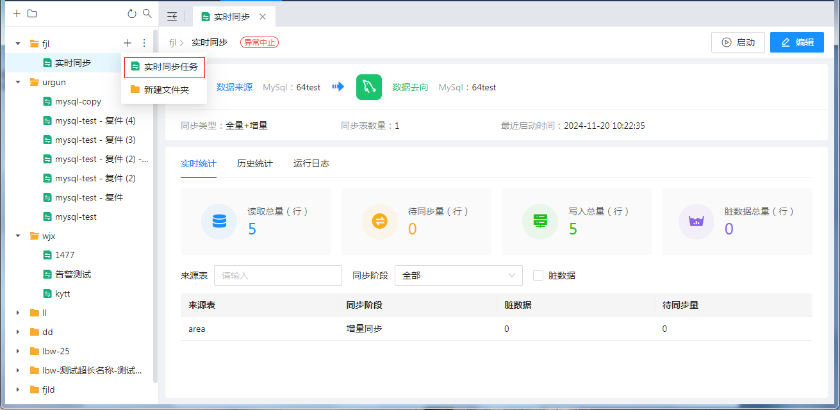This screenshot has width=840, height=410.
Task: Click the new folder icon in sidebar header
Action: coord(32,13)
